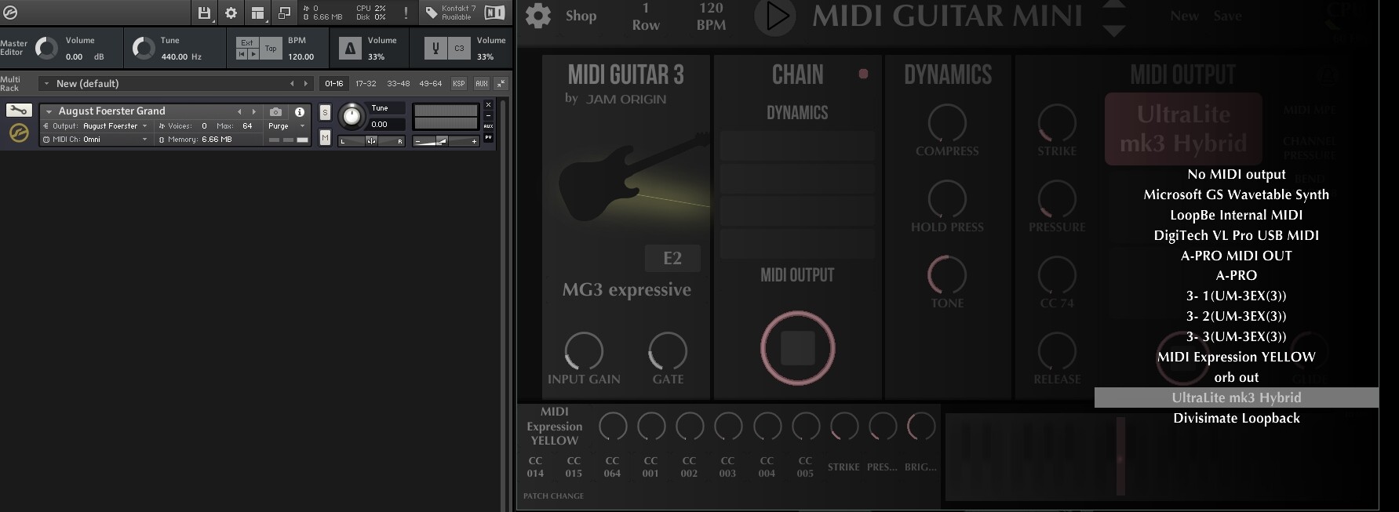This screenshot has width=1399, height=512.
Task: Load next instrument with right arrow
Action: point(253,111)
